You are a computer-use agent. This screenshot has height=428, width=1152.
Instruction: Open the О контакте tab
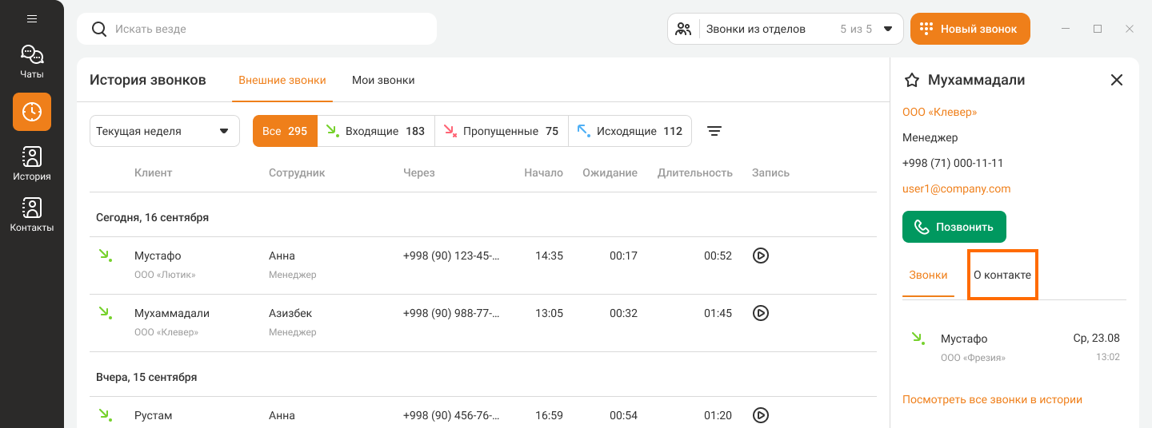point(1002,275)
